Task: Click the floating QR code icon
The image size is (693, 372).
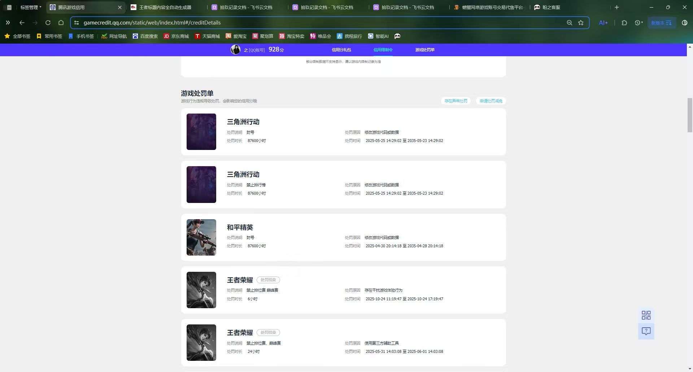Action: coord(646,315)
